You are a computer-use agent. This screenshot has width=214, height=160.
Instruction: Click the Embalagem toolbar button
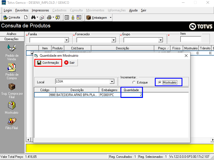click(x=97, y=18)
